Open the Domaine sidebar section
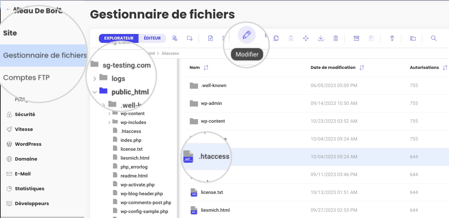This screenshot has height=218, width=449. coord(26,159)
